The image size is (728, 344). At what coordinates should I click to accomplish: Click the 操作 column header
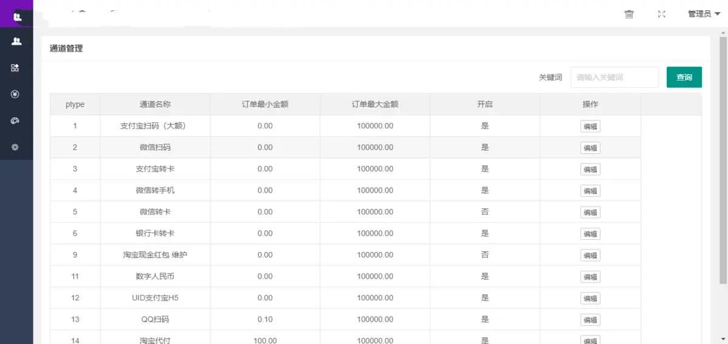pyautogui.click(x=590, y=104)
